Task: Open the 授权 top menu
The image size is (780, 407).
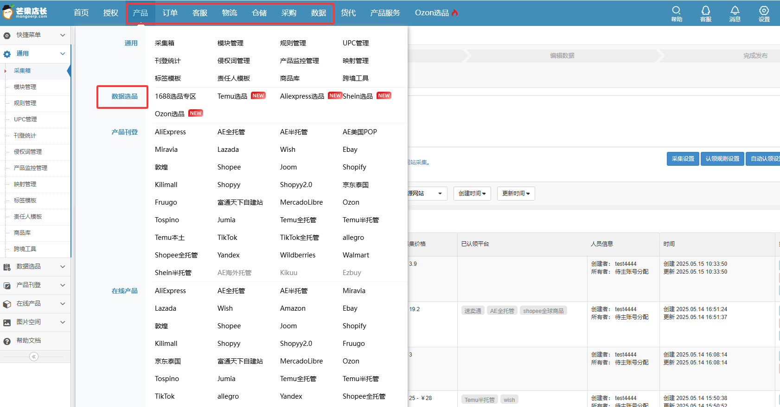Action: [x=111, y=13]
